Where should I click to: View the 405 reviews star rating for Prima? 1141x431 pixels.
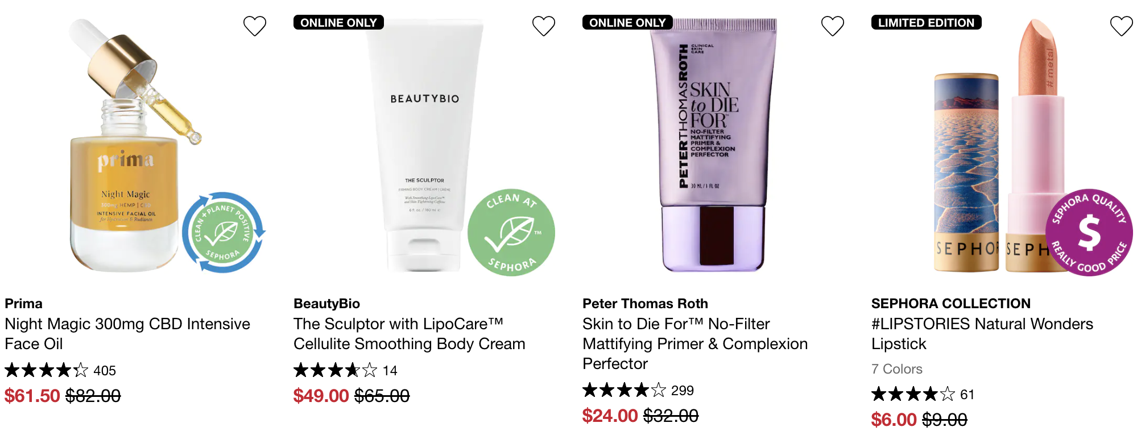click(60, 371)
